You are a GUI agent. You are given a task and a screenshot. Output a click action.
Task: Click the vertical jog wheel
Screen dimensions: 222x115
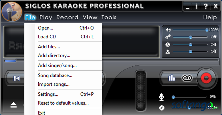[141, 91]
